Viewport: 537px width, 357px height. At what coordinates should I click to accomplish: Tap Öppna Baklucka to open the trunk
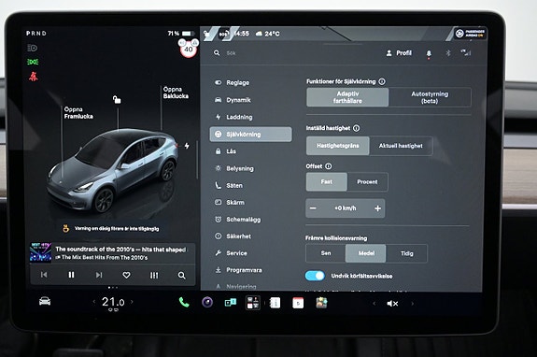176,93
